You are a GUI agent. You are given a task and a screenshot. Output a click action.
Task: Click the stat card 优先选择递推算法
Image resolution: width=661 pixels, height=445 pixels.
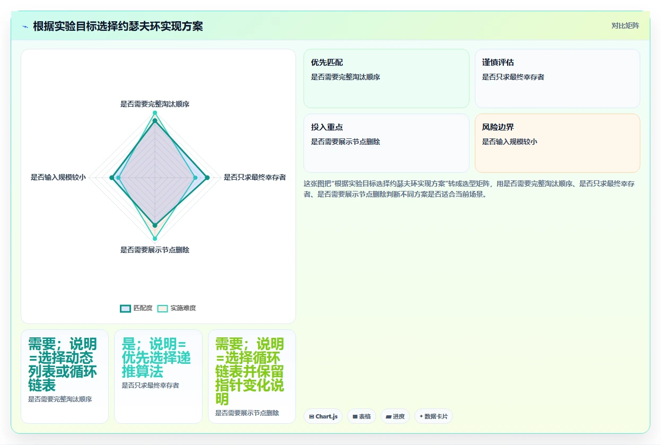pos(158,377)
